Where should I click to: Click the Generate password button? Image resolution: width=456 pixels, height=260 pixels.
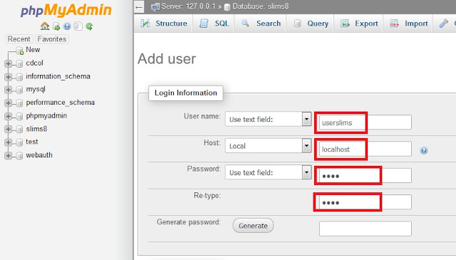coord(253,226)
